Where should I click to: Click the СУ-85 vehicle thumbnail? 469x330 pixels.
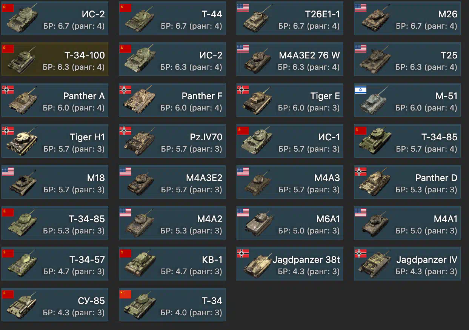(x=22, y=304)
